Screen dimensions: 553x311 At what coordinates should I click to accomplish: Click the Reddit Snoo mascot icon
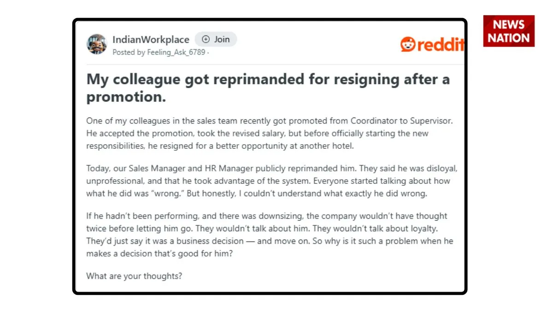(408, 44)
